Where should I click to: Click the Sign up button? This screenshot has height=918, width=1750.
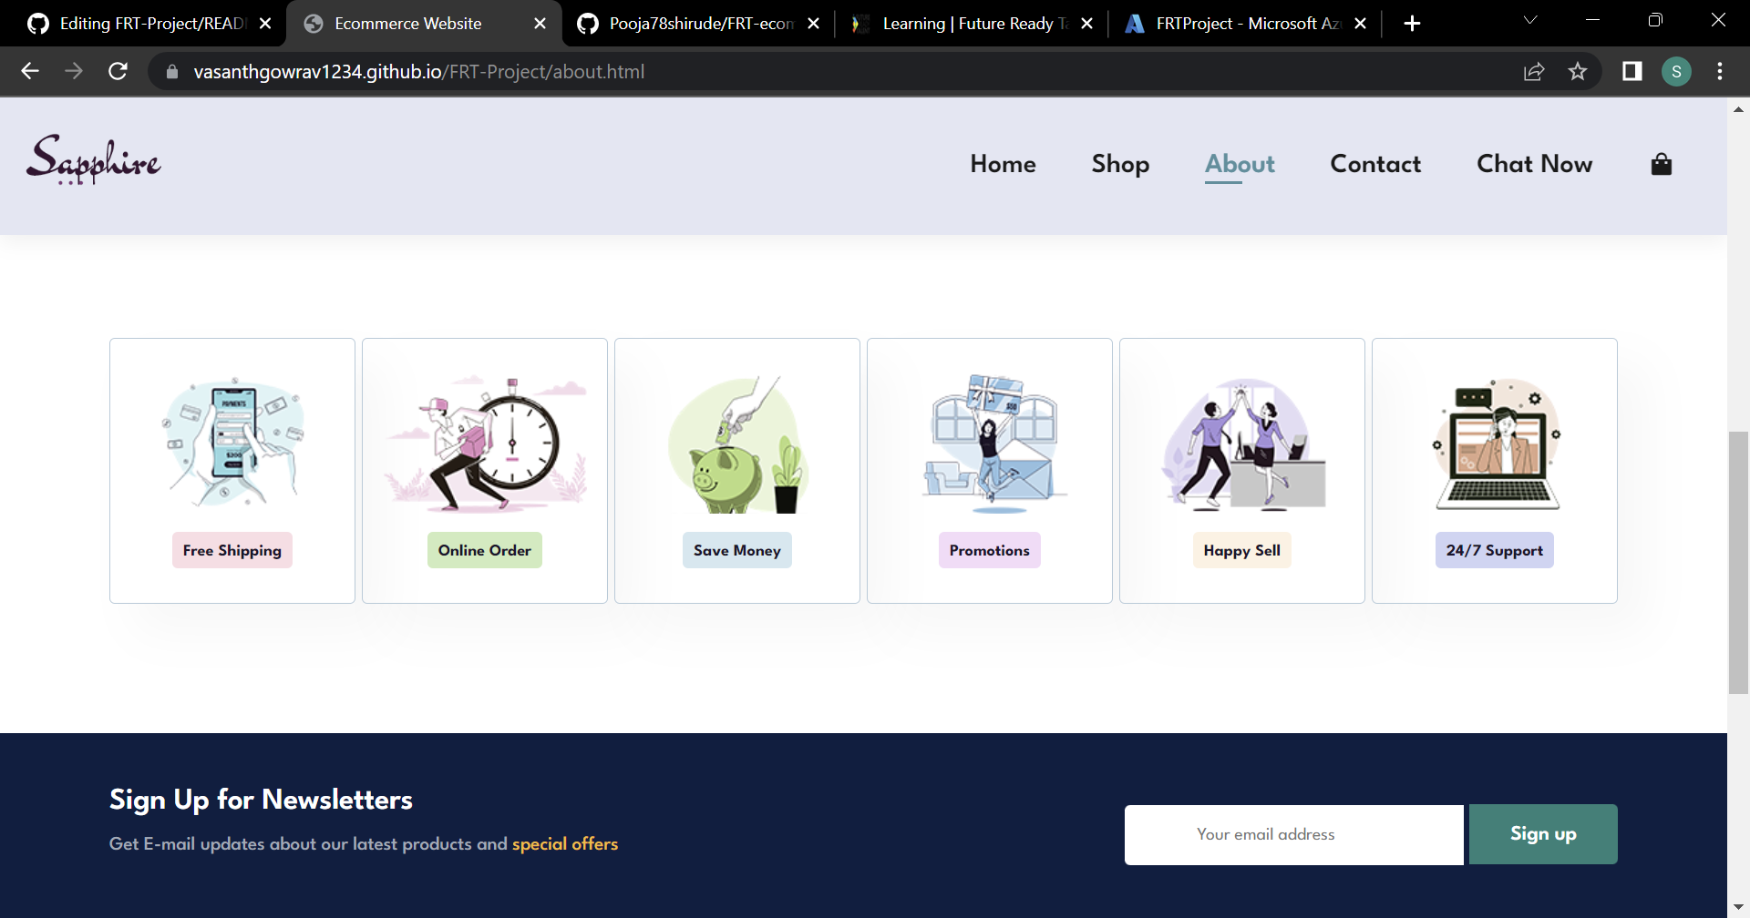(1542, 833)
